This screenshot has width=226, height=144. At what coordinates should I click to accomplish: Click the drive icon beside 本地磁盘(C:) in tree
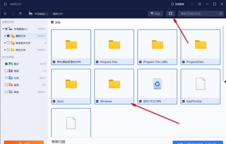coord(10,28)
